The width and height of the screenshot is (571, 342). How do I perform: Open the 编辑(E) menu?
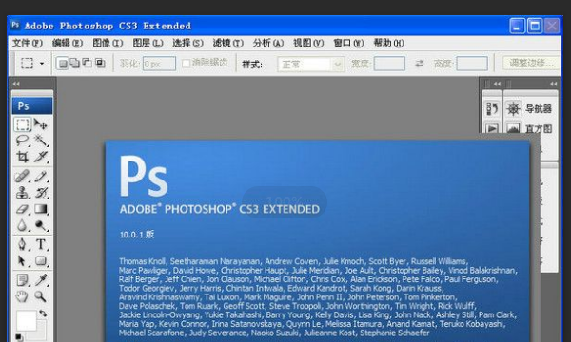[68, 43]
